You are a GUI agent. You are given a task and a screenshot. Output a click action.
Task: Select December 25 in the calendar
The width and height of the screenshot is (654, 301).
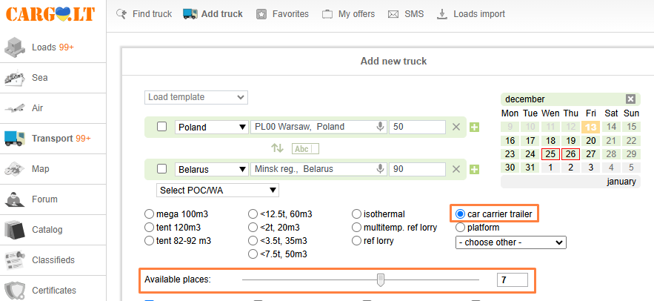tap(550, 154)
